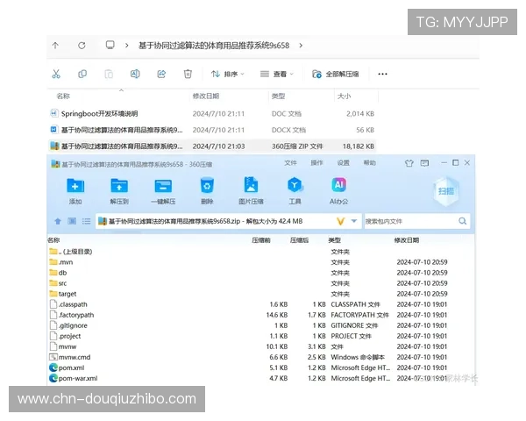Expand the 排序 sort dropdown
526x421 pixels.
coord(227,75)
